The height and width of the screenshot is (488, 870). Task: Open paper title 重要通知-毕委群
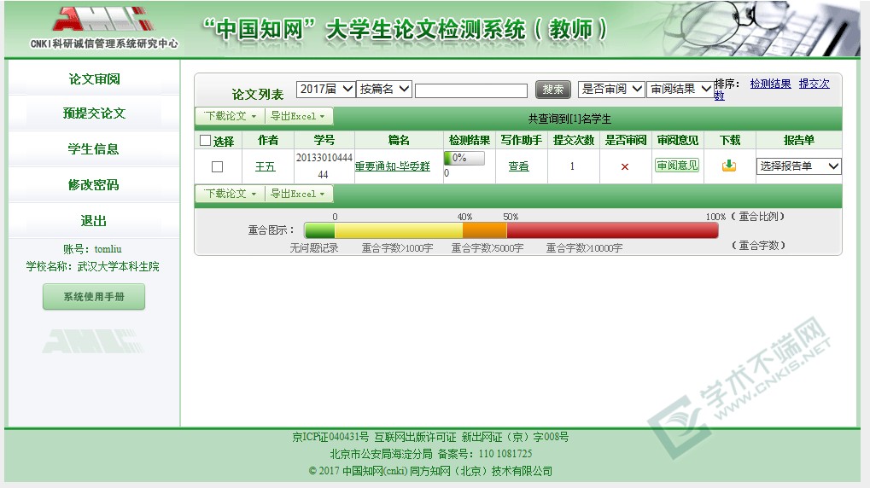pyautogui.click(x=392, y=166)
